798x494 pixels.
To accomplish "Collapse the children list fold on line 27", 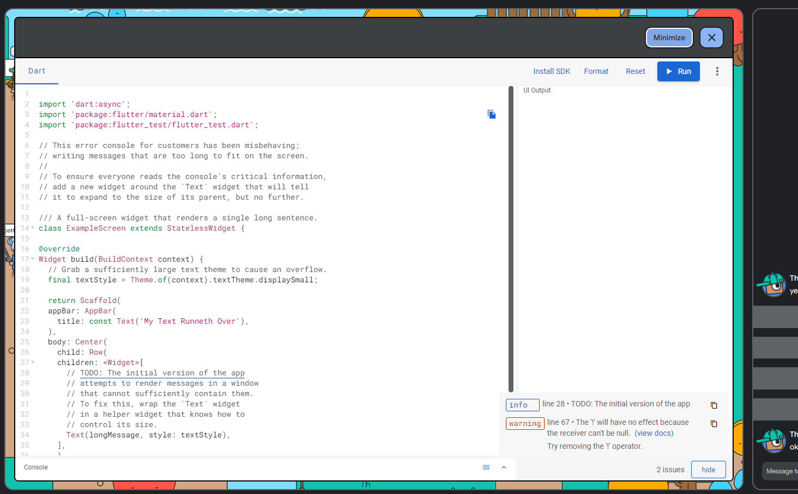I will click(x=33, y=362).
